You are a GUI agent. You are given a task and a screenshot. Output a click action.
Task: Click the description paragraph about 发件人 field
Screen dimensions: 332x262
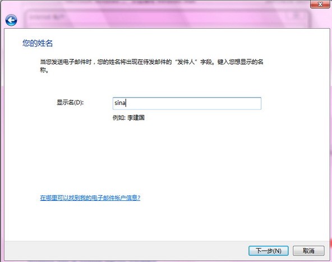click(x=151, y=66)
